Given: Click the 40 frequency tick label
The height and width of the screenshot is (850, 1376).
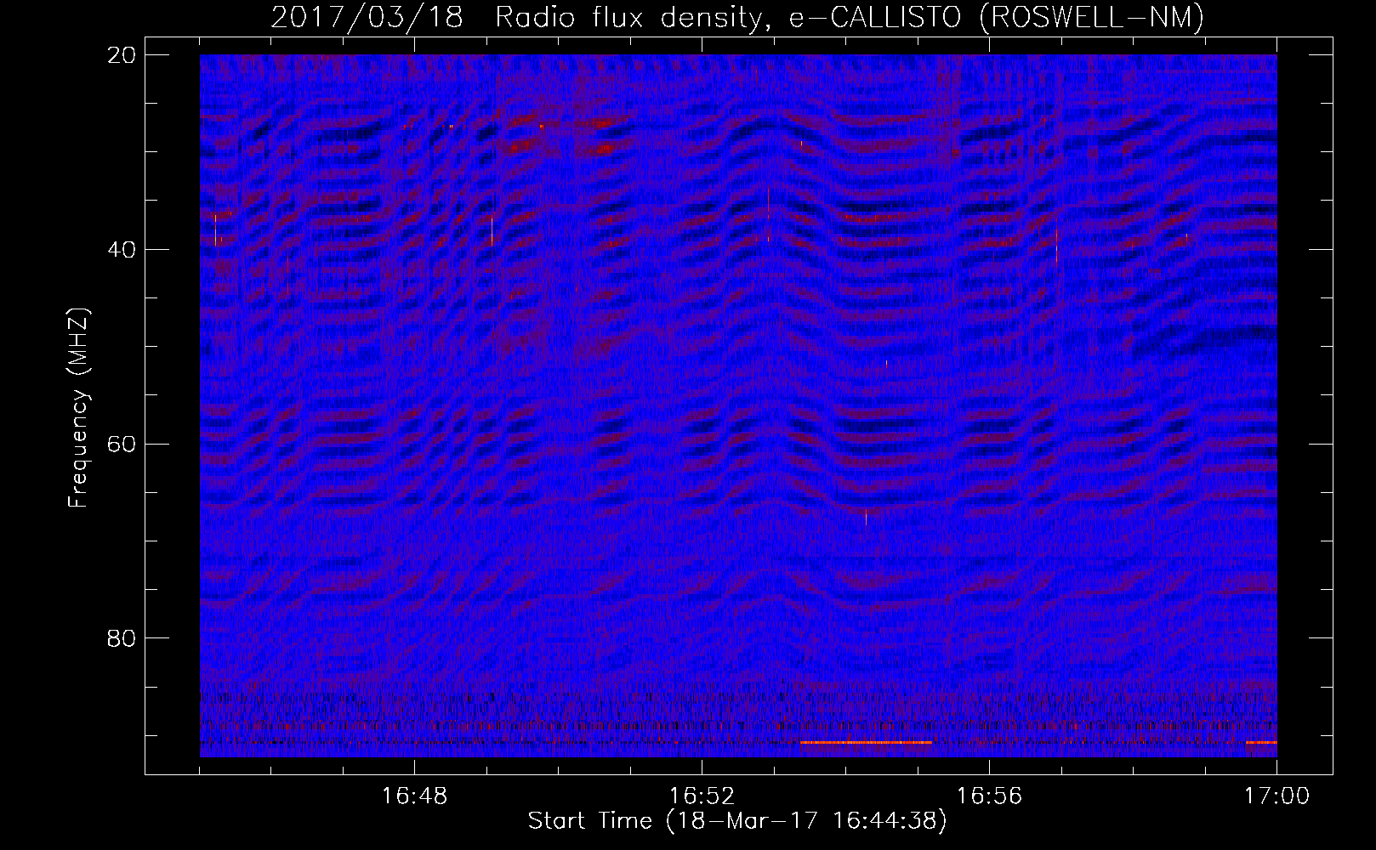Looking at the screenshot, I should click(122, 250).
